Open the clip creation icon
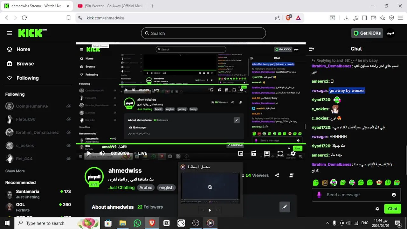 pos(254,153)
